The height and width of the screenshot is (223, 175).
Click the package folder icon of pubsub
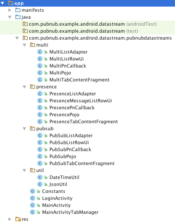[x=33, y=128]
